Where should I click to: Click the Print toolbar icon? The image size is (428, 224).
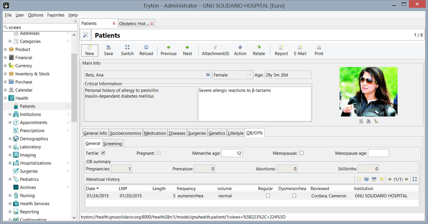coord(319,50)
